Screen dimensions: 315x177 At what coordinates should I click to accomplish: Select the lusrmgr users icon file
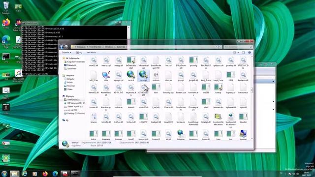click(243, 135)
